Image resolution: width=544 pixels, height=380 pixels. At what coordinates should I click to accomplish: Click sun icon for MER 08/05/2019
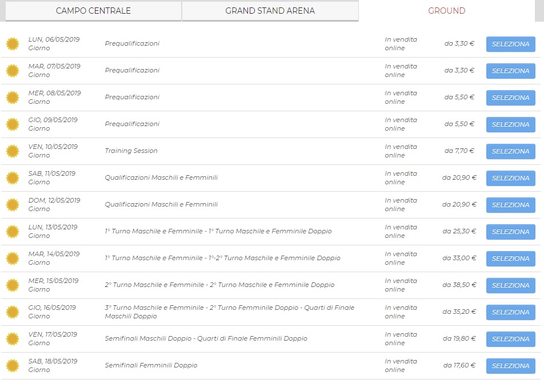[13, 98]
